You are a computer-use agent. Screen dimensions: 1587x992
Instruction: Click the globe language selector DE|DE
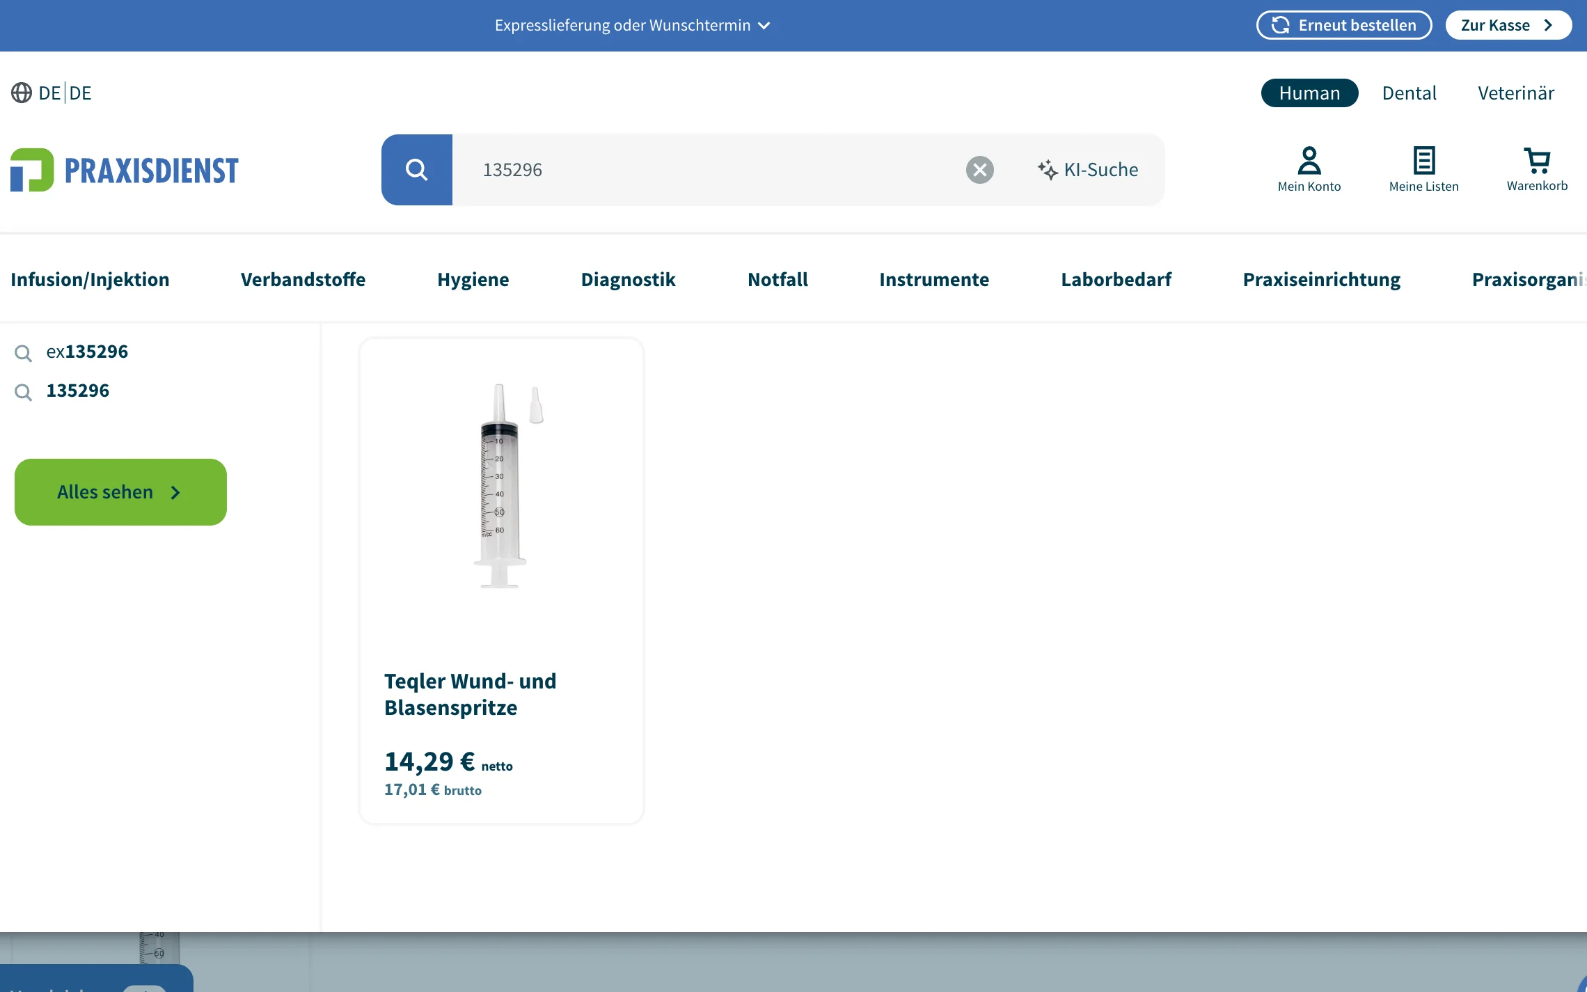click(x=52, y=93)
